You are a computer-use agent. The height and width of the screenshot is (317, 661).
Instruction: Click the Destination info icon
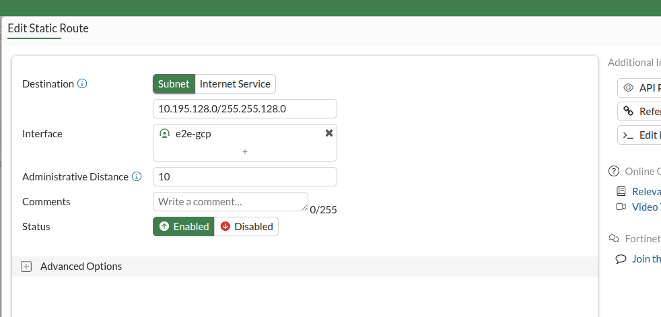tap(82, 83)
